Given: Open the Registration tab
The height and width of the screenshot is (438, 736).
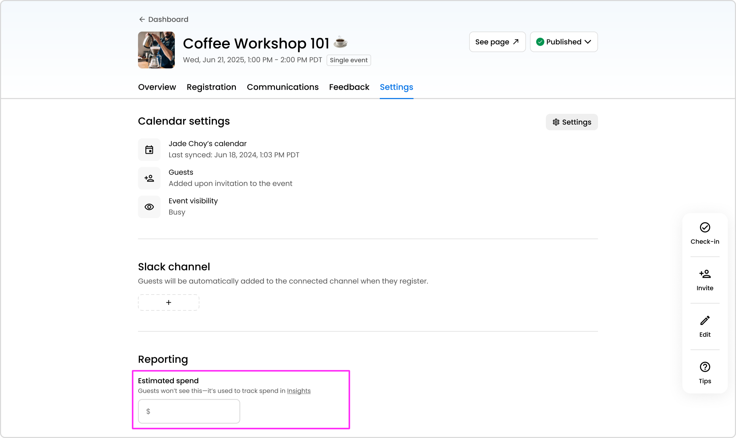Looking at the screenshot, I should click(x=211, y=87).
